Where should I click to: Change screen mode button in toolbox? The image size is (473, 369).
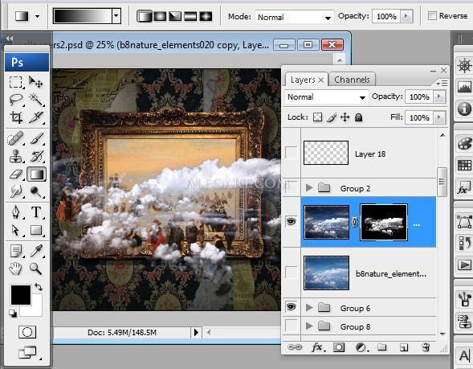pyautogui.click(x=28, y=352)
